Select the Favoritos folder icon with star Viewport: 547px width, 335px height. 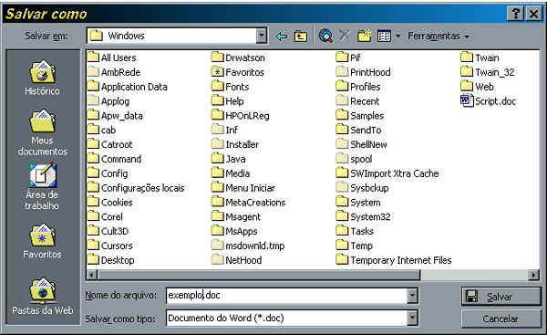tap(217, 72)
